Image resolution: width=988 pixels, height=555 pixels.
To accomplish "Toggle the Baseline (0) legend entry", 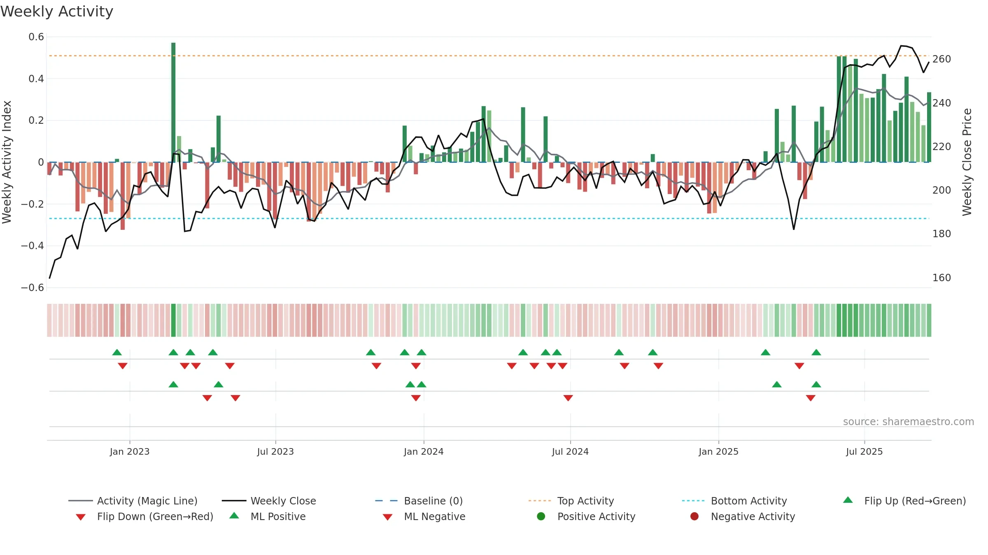I will pyautogui.click(x=419, y=501).
